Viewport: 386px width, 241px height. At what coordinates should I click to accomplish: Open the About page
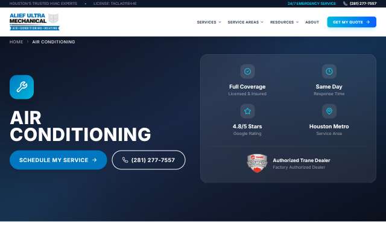(312, 22)
